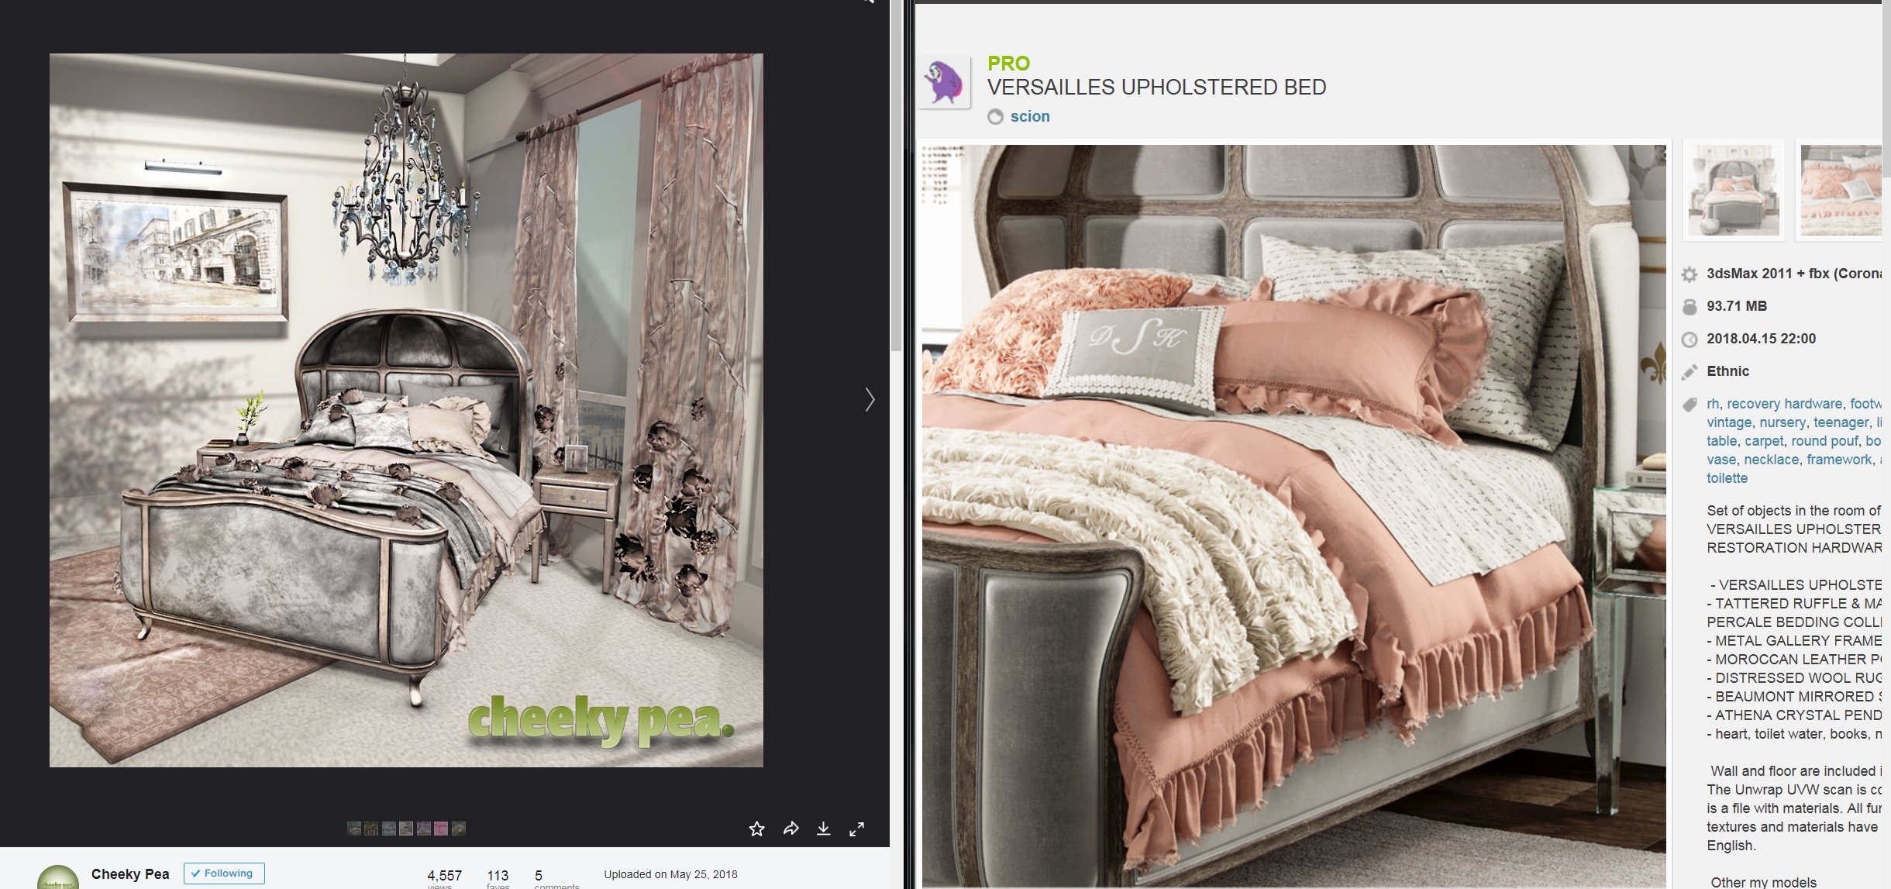Select the second bedding close-up thumbnail

pyautogui.click(x=1841, y=190)
